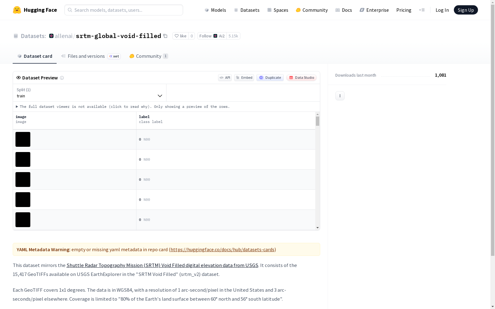The image size is (495, 309).
Task: Click the preview table scrollbar thumb
Action: [x=317, y=121]
